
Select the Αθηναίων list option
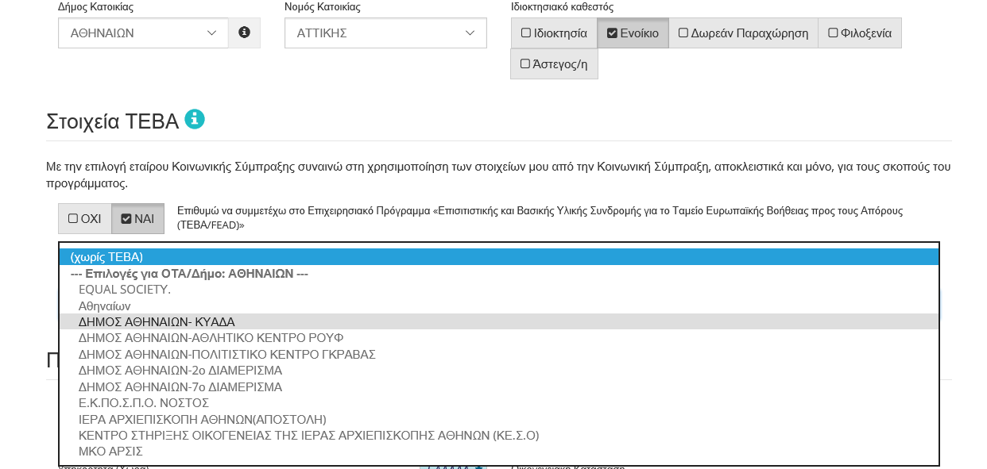pyautogui.click(x=499, y=306)
